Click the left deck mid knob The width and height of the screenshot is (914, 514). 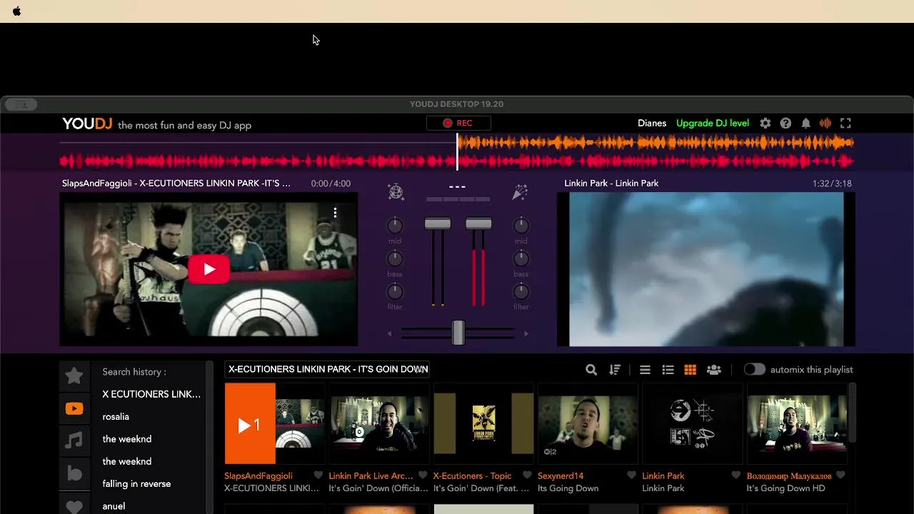[395, 226]
